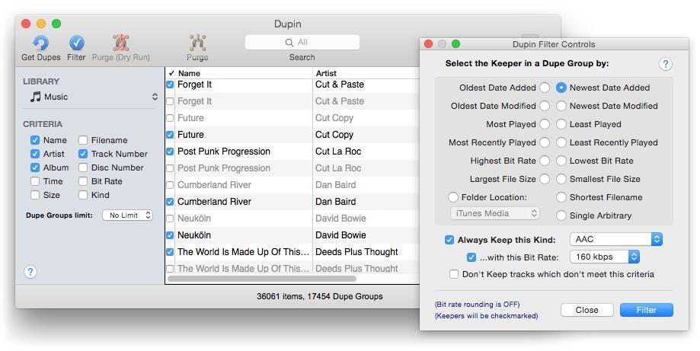Click the Purge toolbar icon
This screenshot has height=351, width=700.
click(x=197, y=43)
